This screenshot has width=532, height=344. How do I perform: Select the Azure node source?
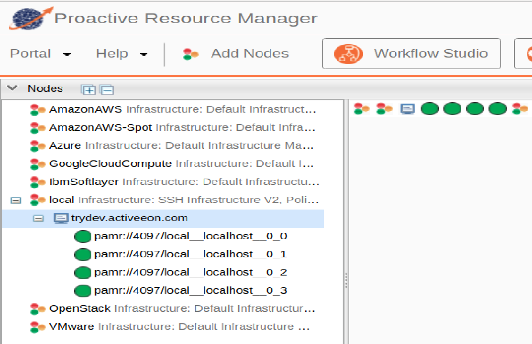(163, 146)
